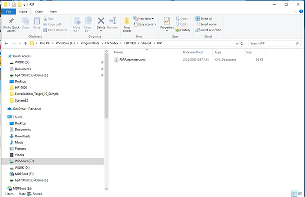Sort by Date modified column header
This screenshot has width=305, height=197.
(x=197, y=52)
